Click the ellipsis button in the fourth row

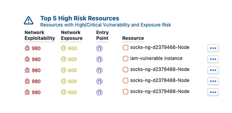213,81
